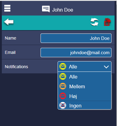Click the Notifications label
Image resolution: width=117 pixels, height=126 pixels.
pos(16,67)
